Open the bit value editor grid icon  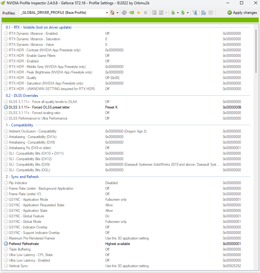tap(211, 13)
